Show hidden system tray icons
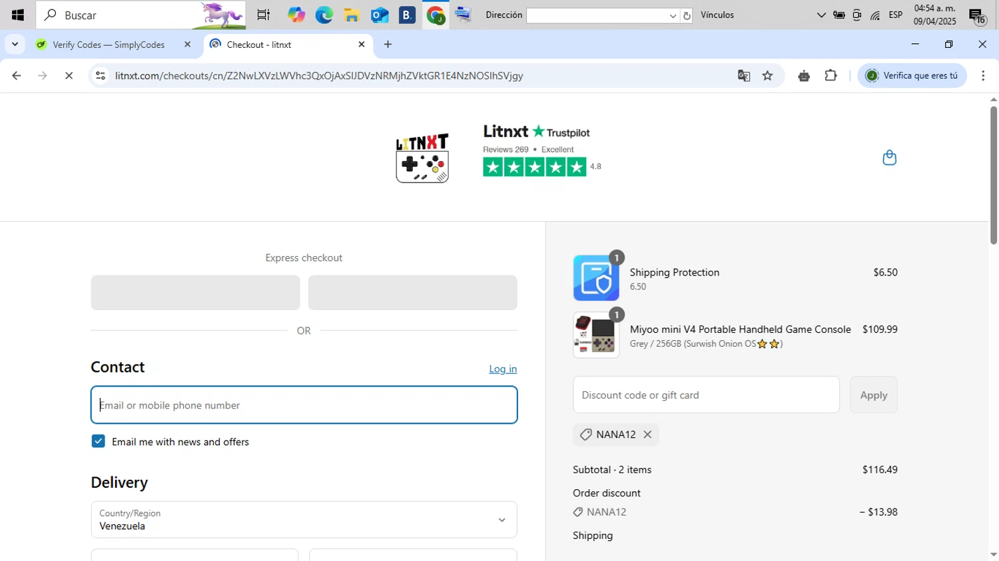Image resolution: width=999 pixels, height=561 pixels. coord(821,15)
